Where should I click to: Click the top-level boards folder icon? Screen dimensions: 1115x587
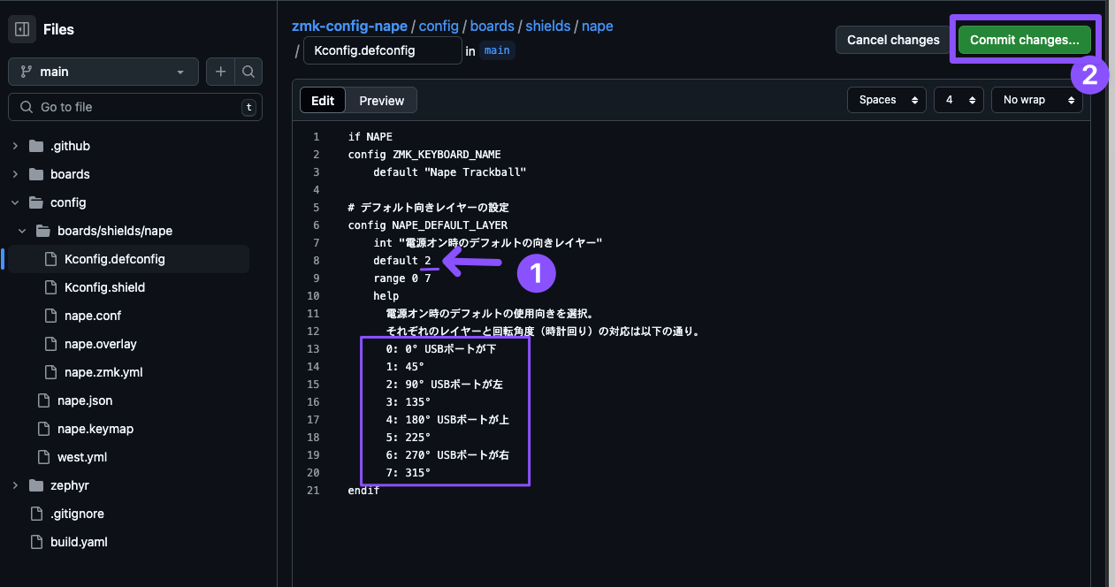[x=36, y=174]
